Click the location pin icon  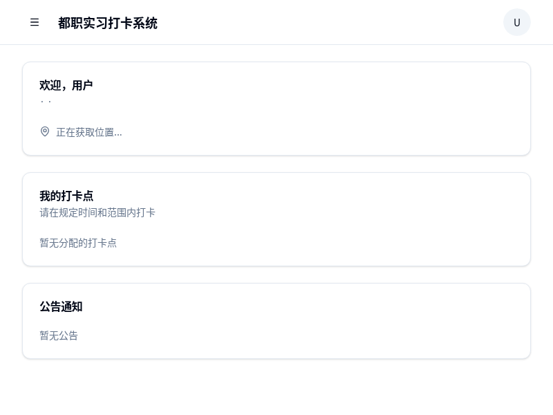[x=45, y=131]
